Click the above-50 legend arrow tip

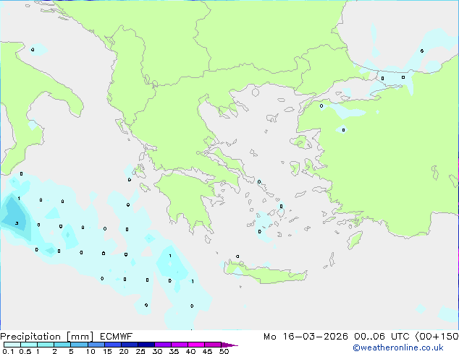[x=230, y=345]
